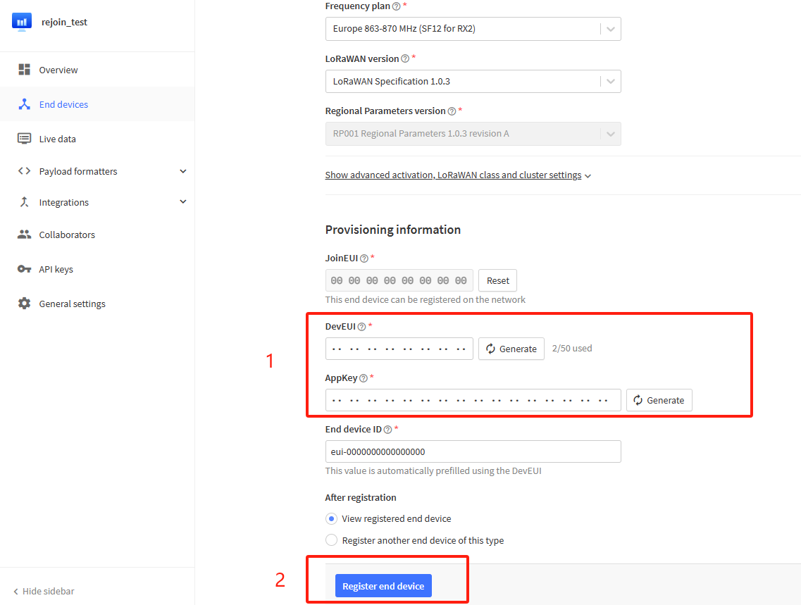
Task: Click the API keys key icon
Action: (x=24, y=269)
